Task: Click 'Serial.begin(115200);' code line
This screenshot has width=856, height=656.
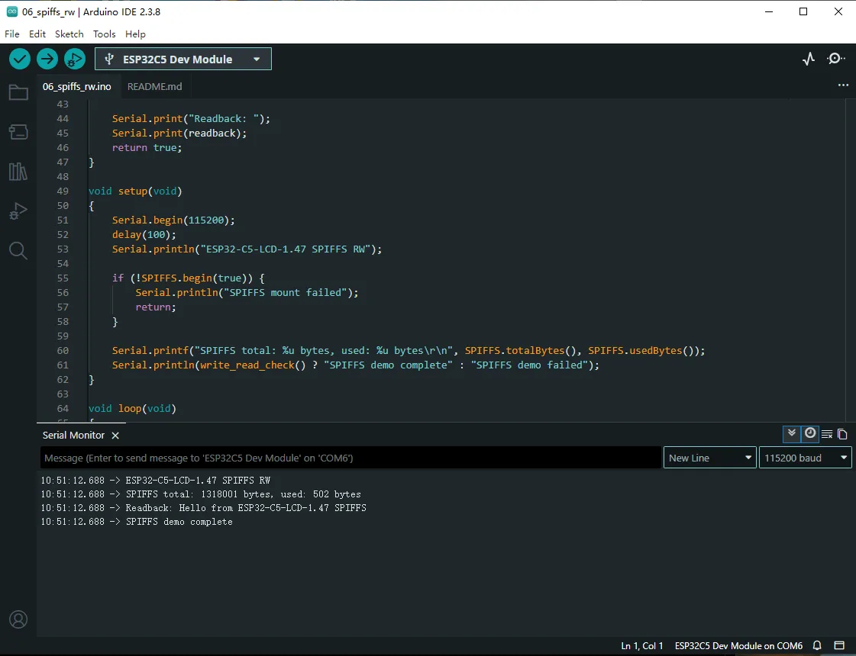Action: [173, 220]
